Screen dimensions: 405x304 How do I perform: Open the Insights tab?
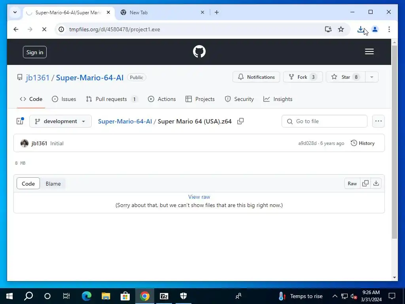(278, 99)
